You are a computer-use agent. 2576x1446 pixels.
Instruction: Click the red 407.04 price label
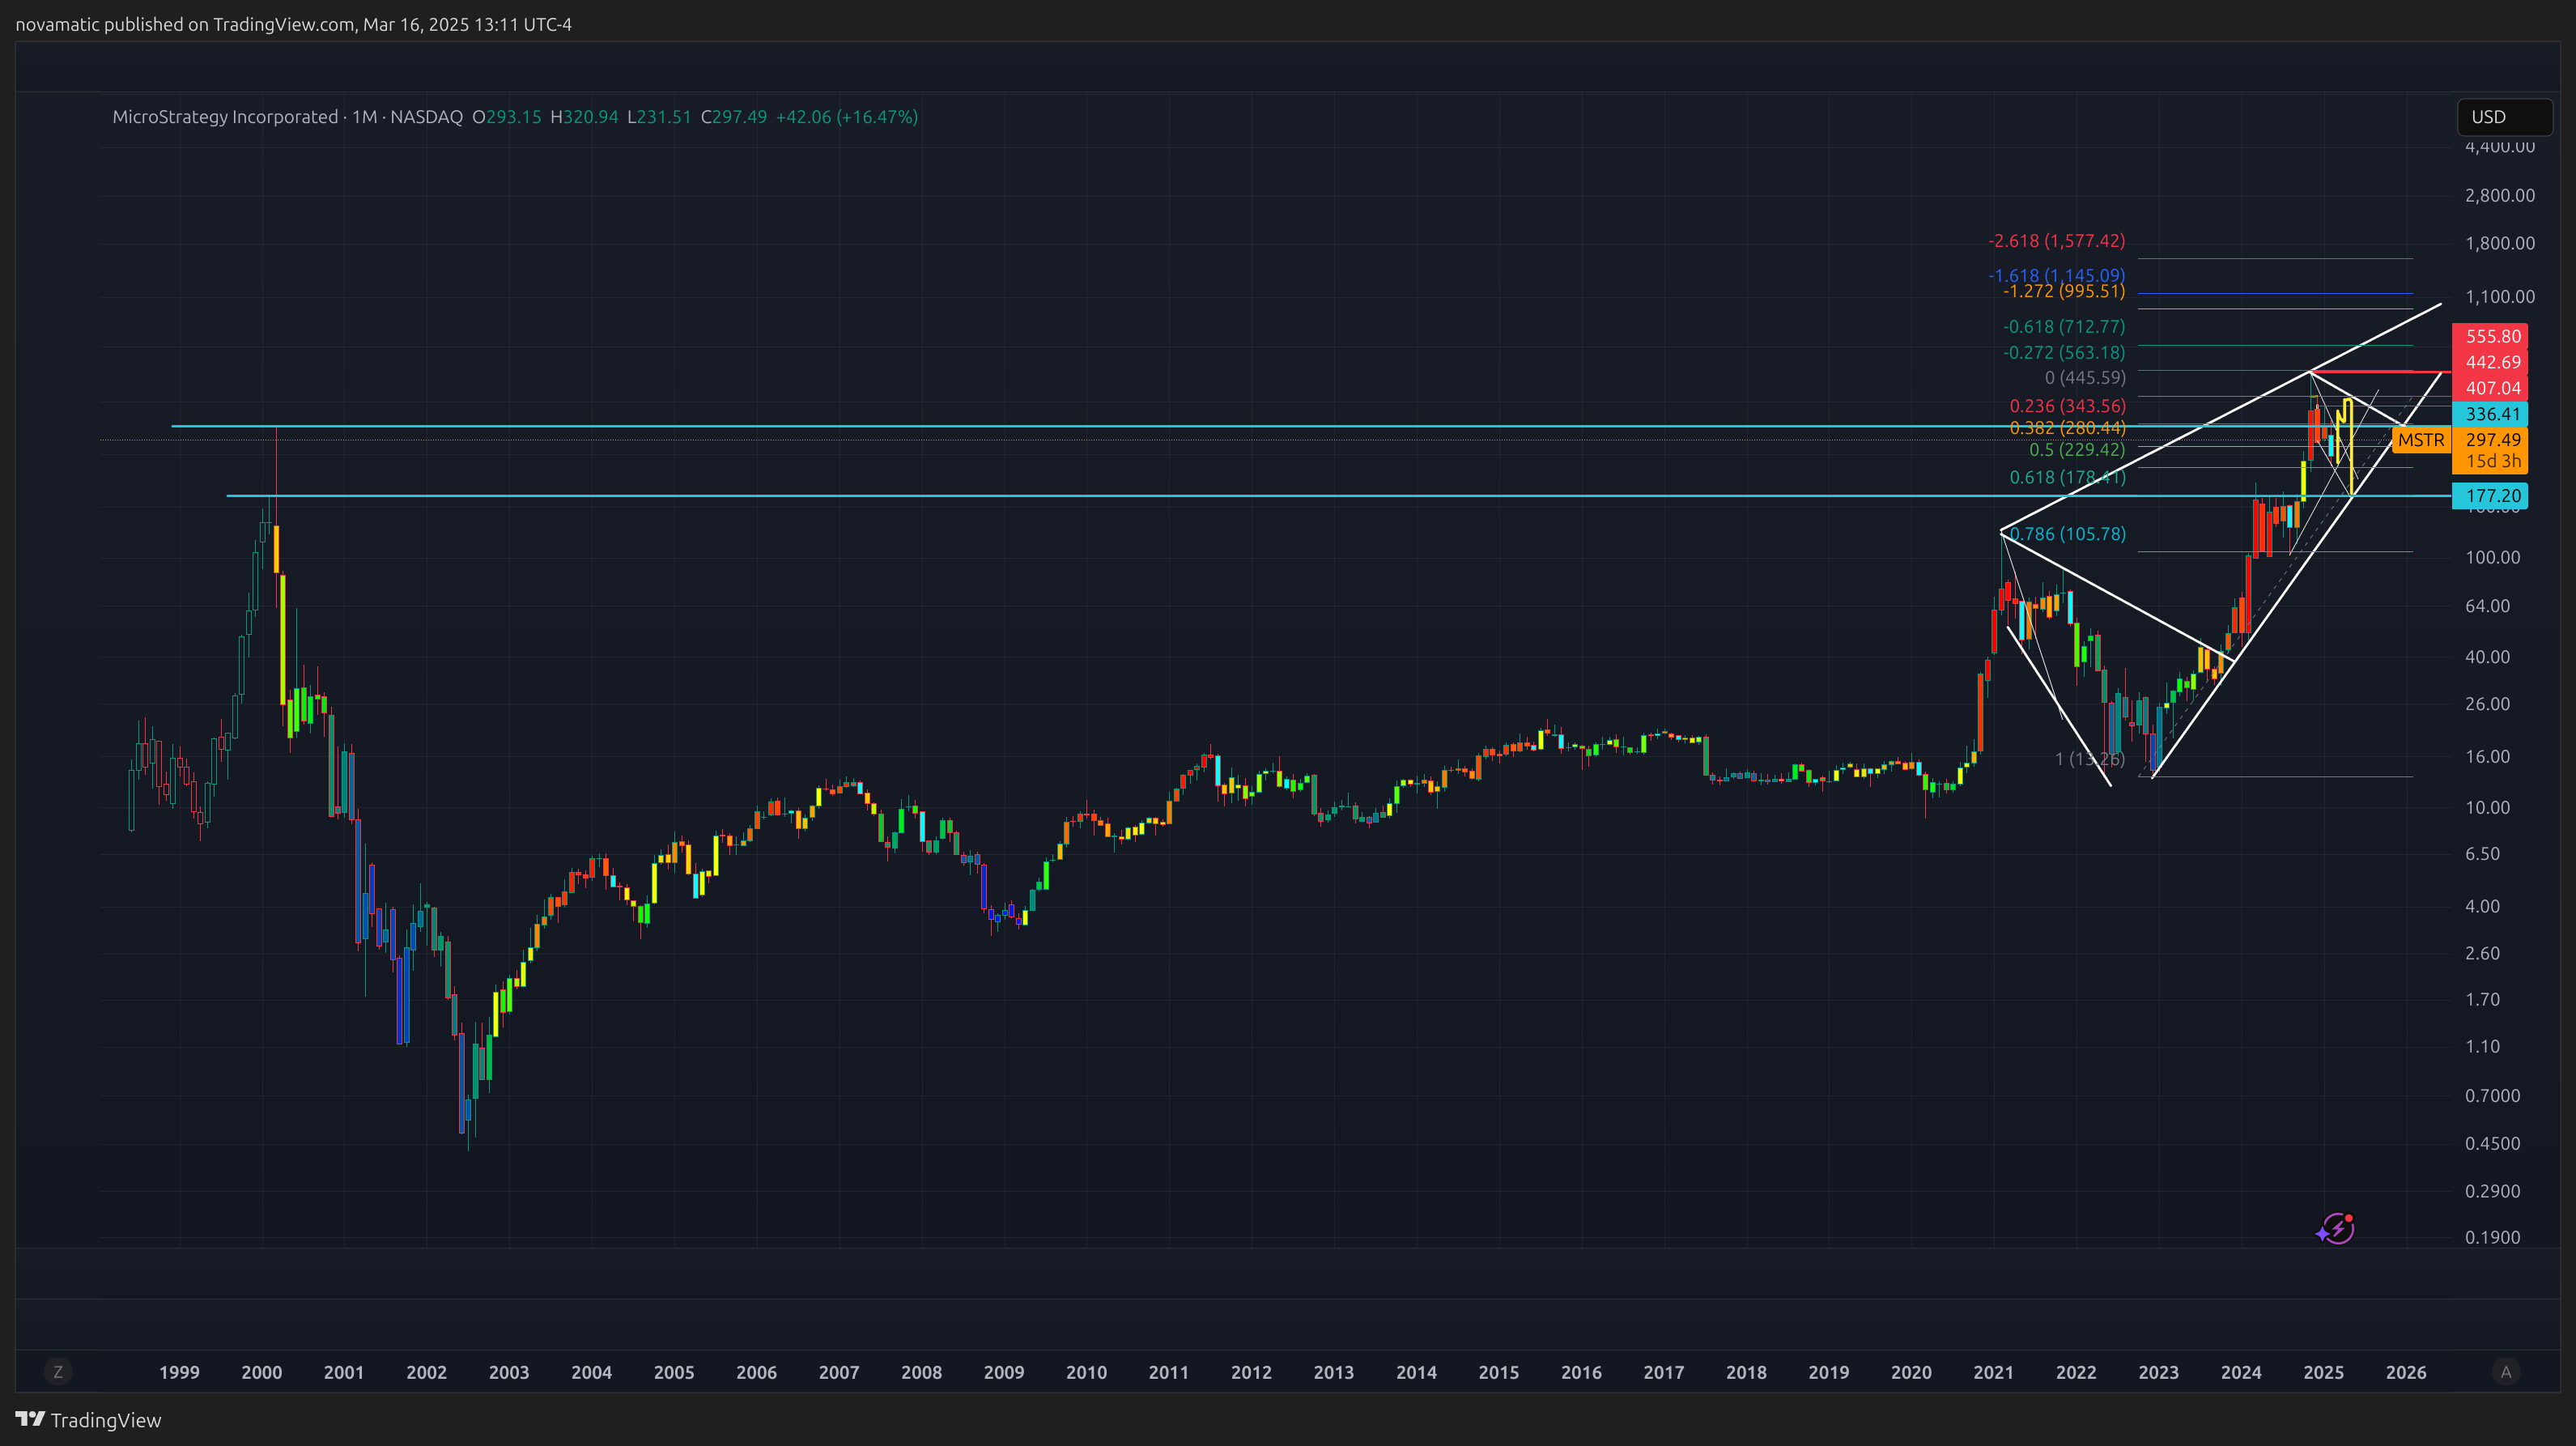tap(2490, 388)
